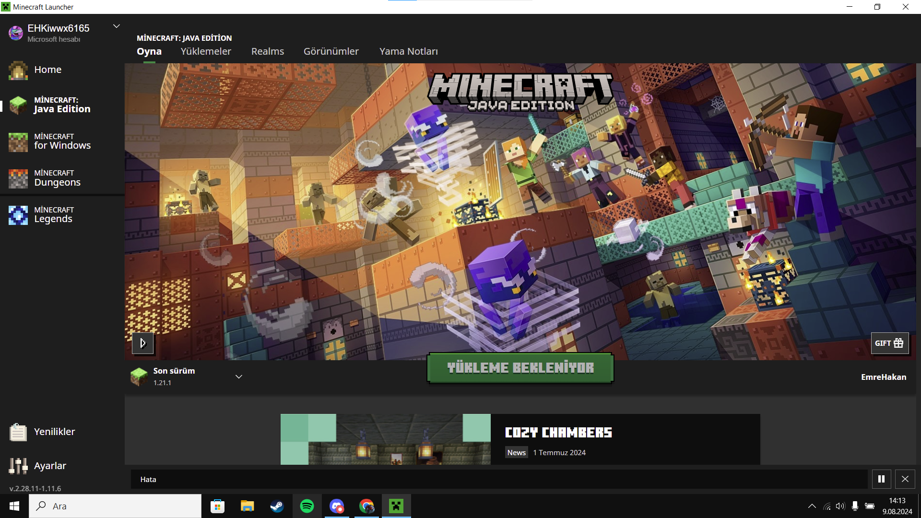Open the Cozy Chambers news article
921x518 pixels.
pyautogui.click(x=558, y=433)
